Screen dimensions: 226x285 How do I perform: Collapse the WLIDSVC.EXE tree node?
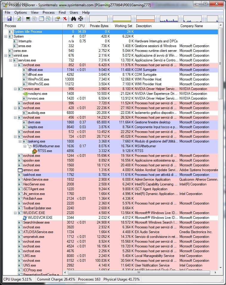15,213
